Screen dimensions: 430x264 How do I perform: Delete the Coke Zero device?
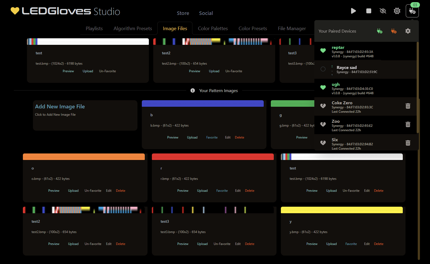[x=408, y=106]
